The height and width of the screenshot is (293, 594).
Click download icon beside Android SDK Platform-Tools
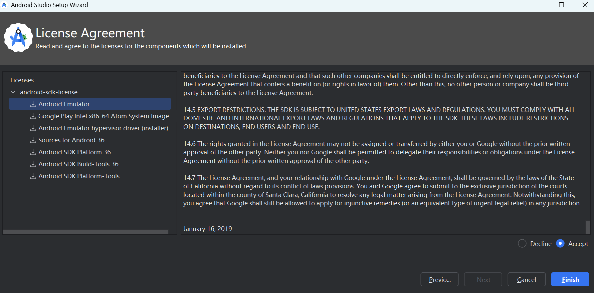(x=33, y=176)
